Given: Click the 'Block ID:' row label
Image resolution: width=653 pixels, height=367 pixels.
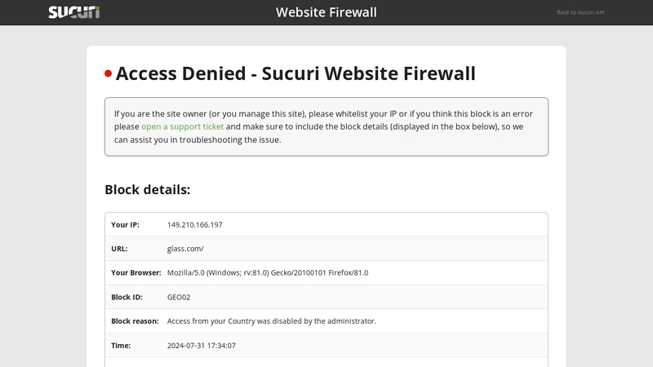Looking at the screenshot, I should (x=127, y=297).
